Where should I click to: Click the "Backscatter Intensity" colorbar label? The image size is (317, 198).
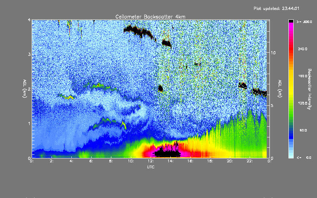309,89
